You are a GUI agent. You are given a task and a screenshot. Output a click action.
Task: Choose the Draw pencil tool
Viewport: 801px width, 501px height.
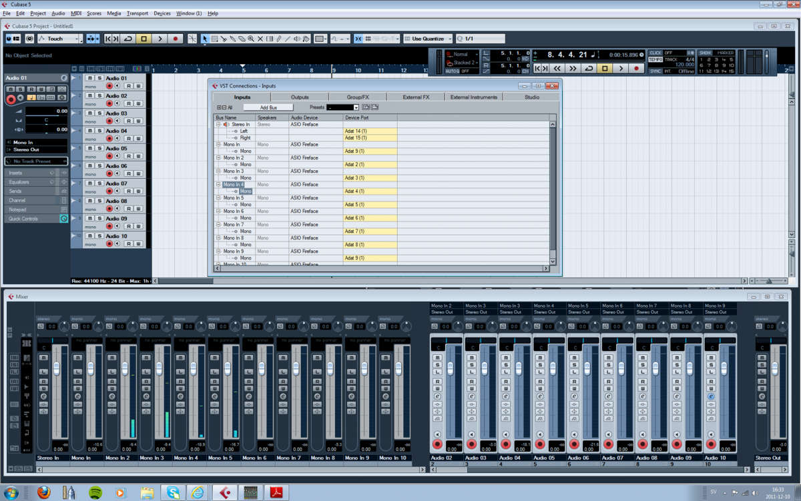(x=279, y=39)
